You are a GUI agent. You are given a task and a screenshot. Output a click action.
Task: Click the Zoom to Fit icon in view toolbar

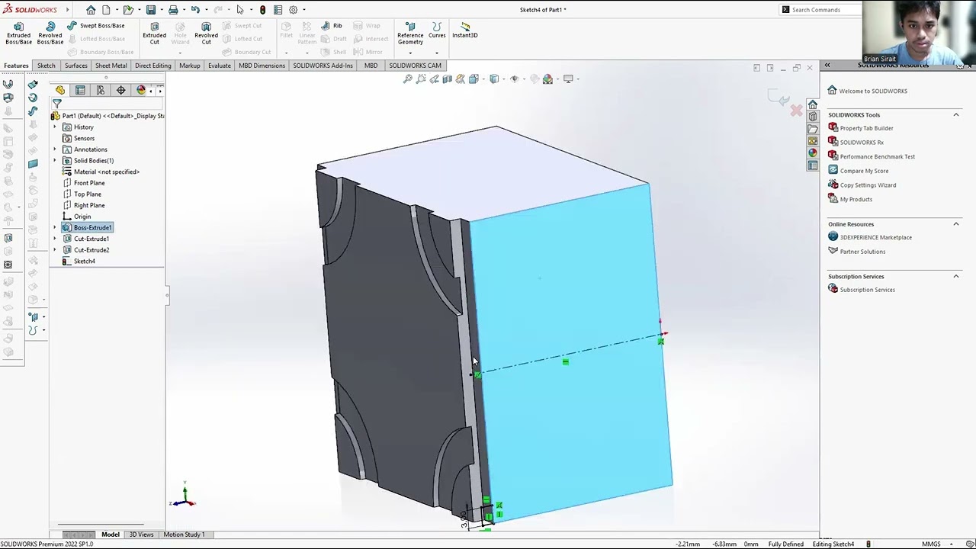click(x=408, y=79)
